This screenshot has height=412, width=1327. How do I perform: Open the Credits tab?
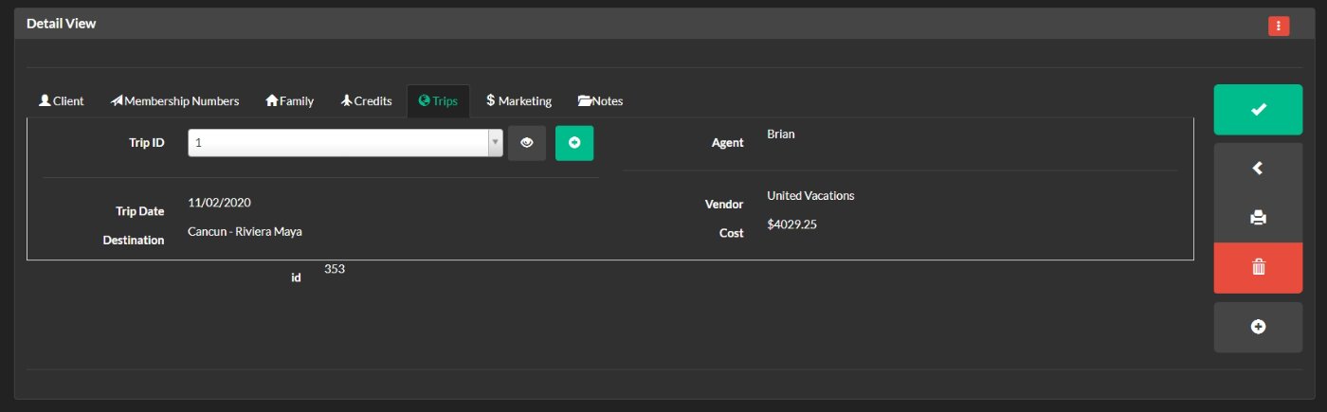(366, 101)
